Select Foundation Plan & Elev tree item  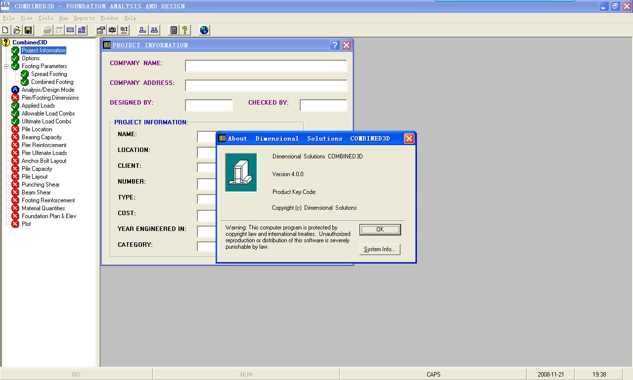[x=49, y=216]
